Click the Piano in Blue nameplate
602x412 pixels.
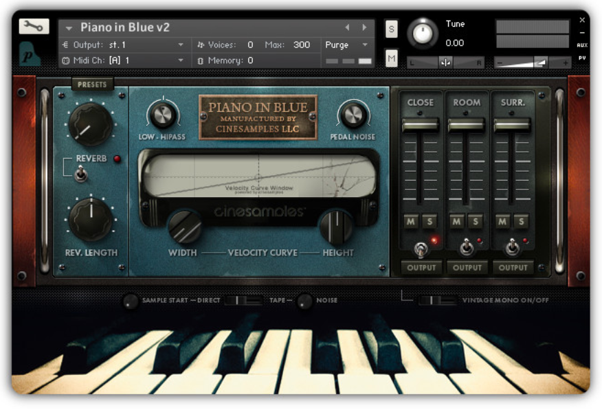coord(258,117)
